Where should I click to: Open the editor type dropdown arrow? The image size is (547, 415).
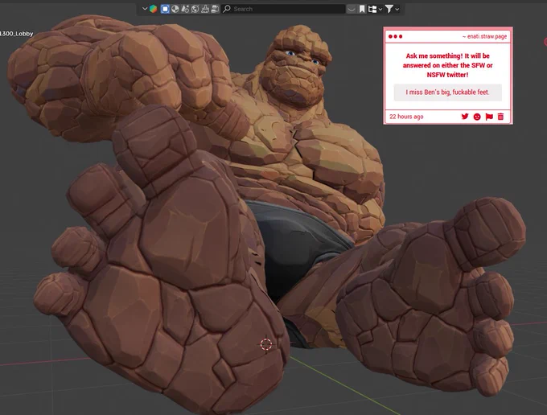[145, 9]
